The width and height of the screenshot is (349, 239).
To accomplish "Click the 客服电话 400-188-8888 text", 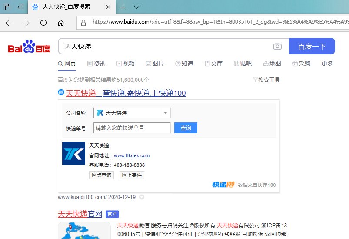I will point(117,165).
